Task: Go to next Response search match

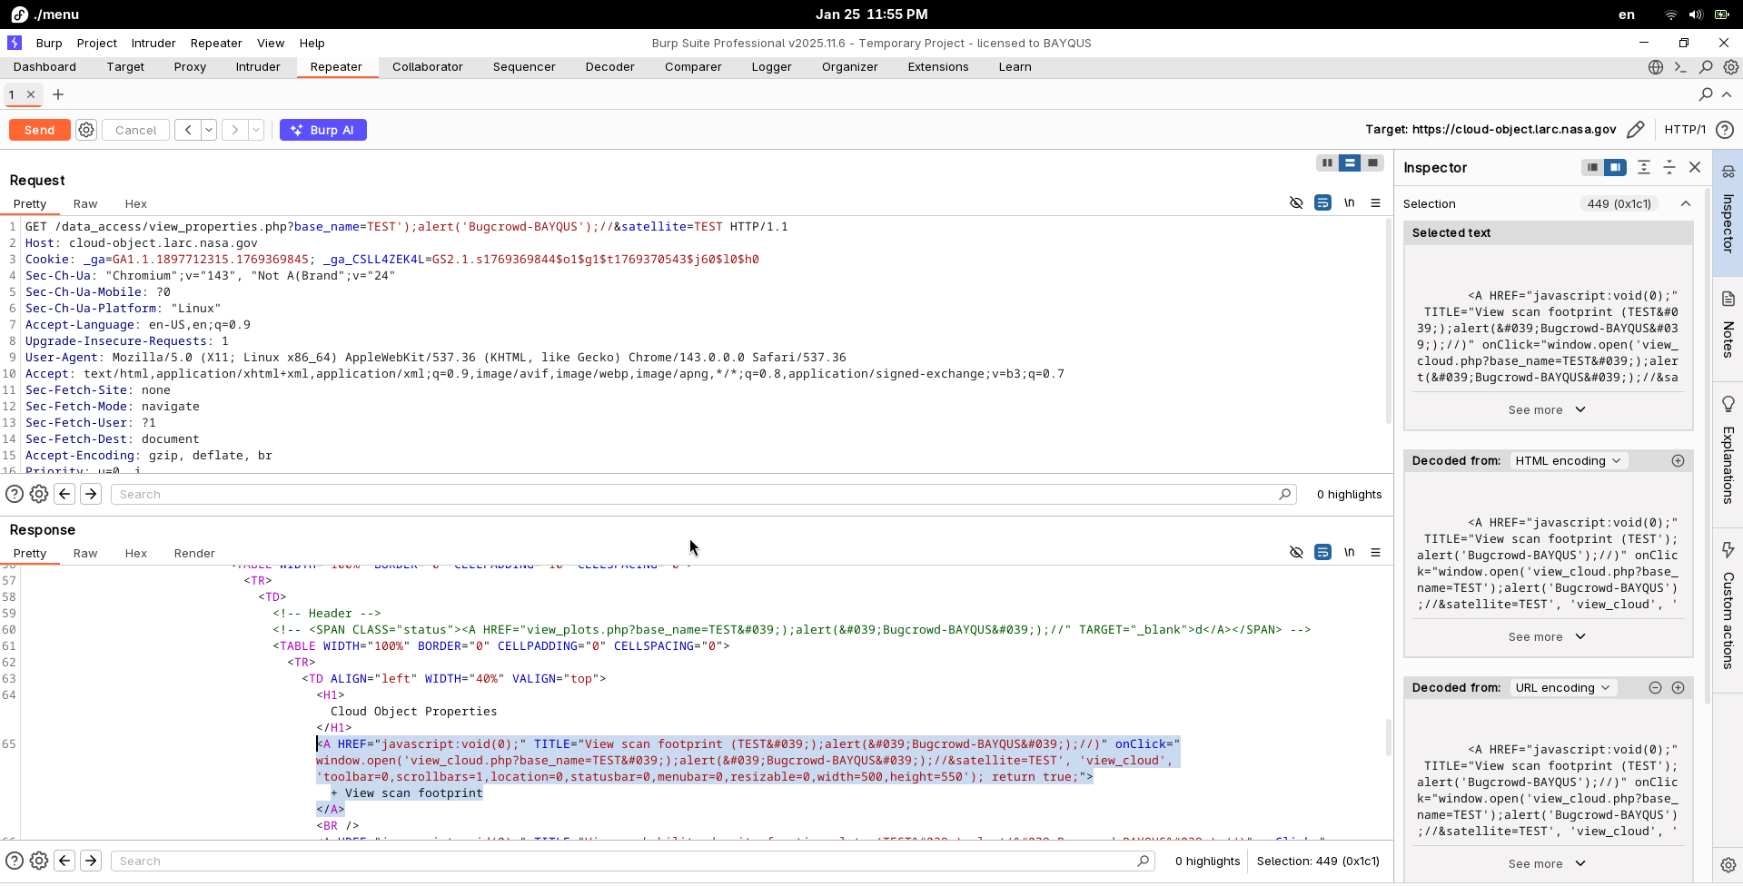Action: [x=91, y=861]
